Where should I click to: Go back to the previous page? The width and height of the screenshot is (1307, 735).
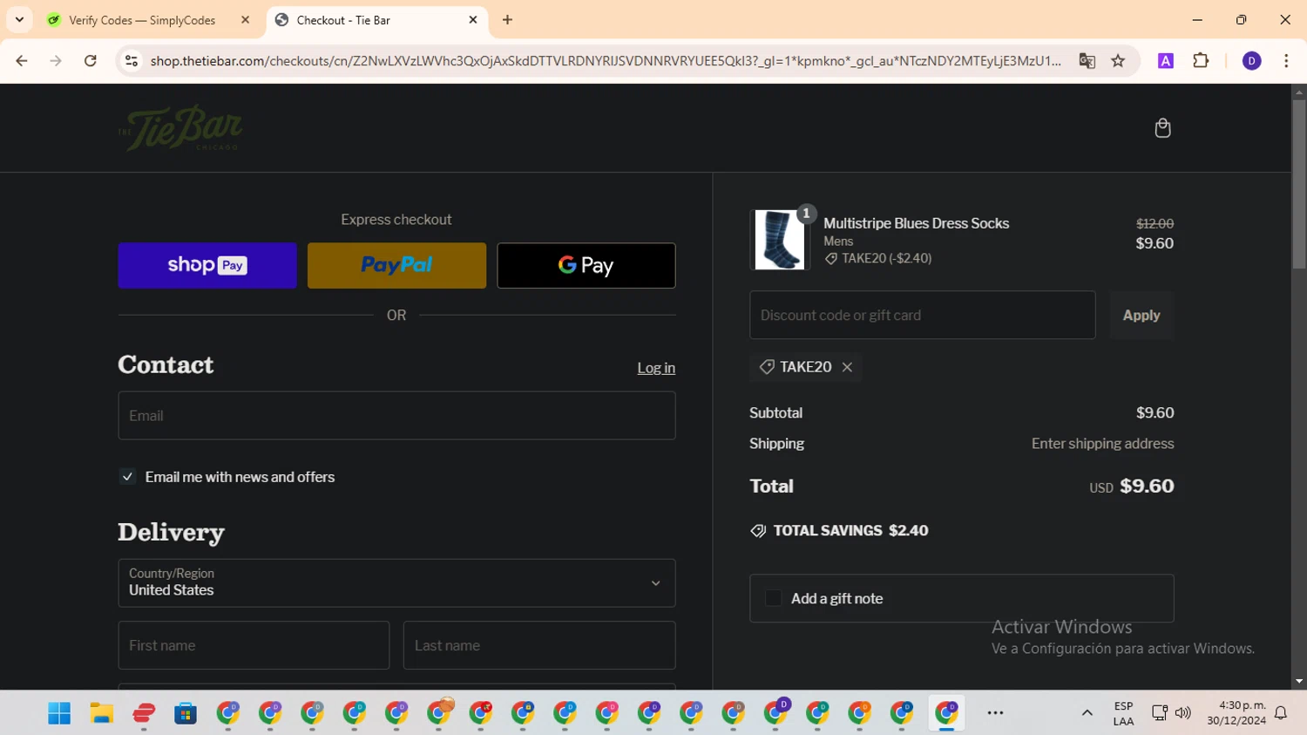tap(22, 61)
